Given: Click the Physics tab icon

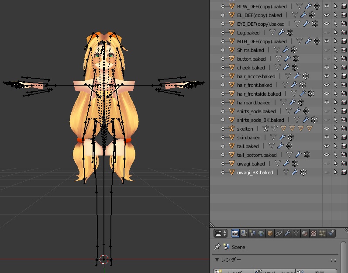Looking at the screenshot, I should click(x=331, y=233).
